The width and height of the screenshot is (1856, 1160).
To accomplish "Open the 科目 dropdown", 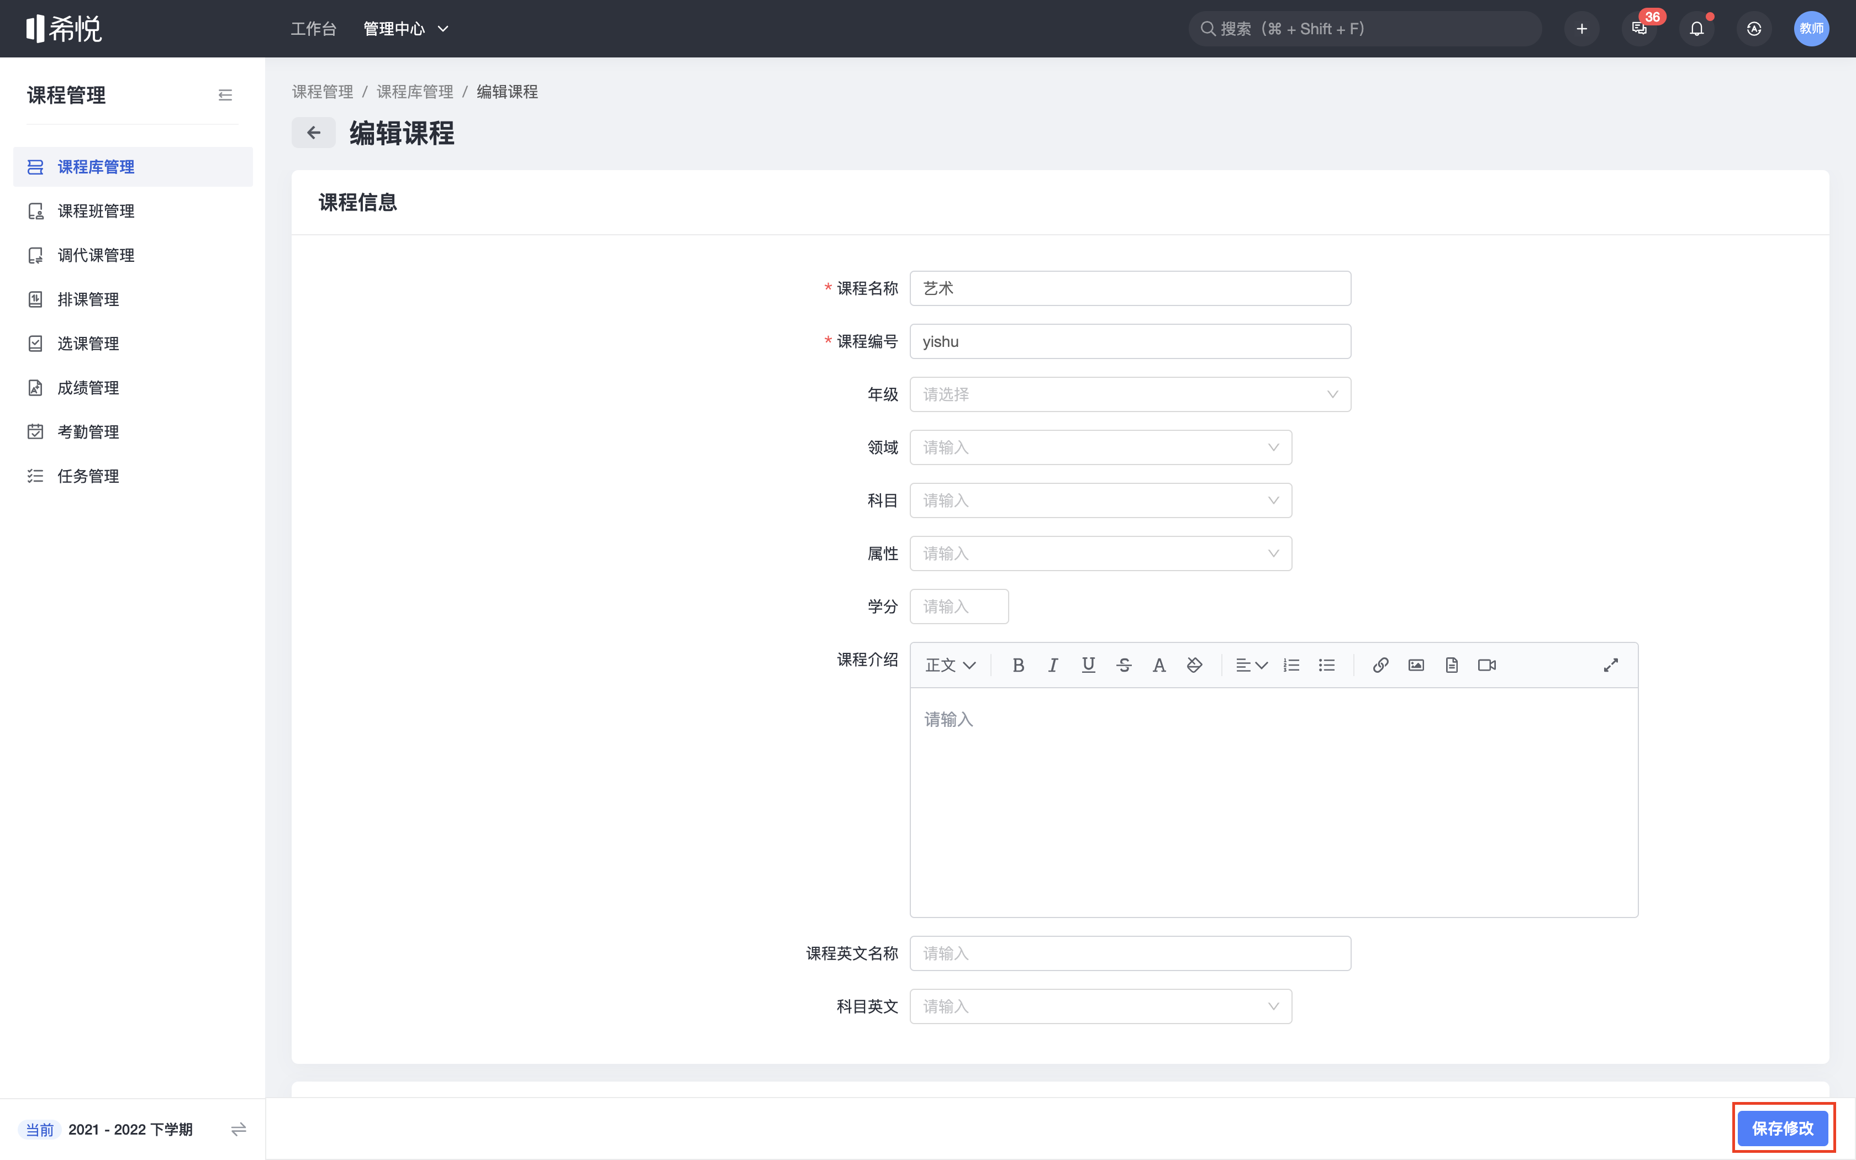I will coord(1100,500).
